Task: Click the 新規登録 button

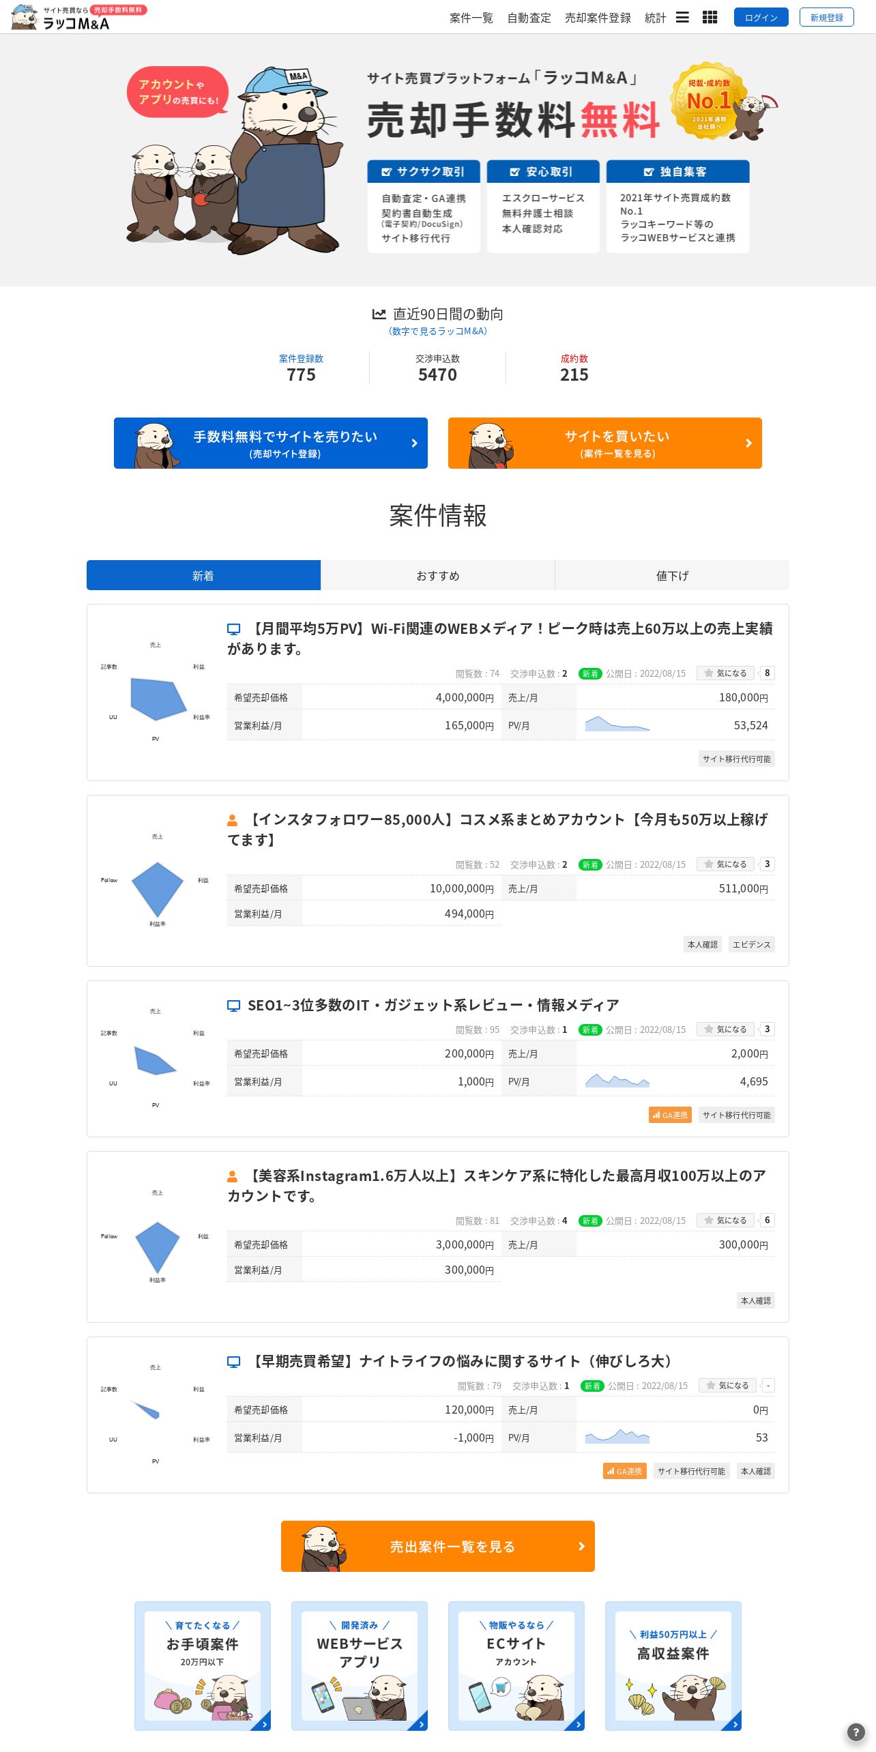Action: pyautogui.click(x=827, y=17)
